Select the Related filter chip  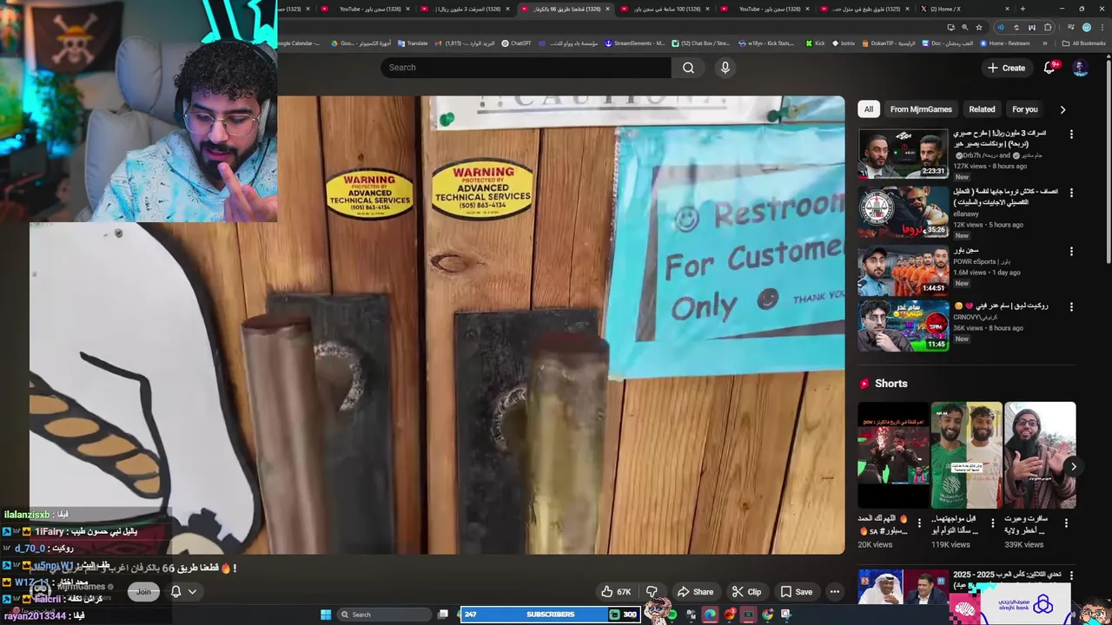(x=982, y=109)
